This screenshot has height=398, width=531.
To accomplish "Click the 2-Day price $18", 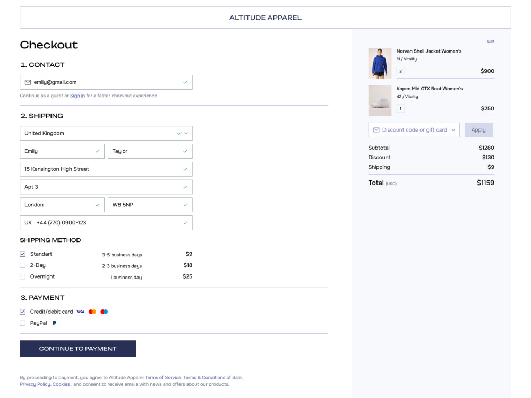I will pos(188,265).
